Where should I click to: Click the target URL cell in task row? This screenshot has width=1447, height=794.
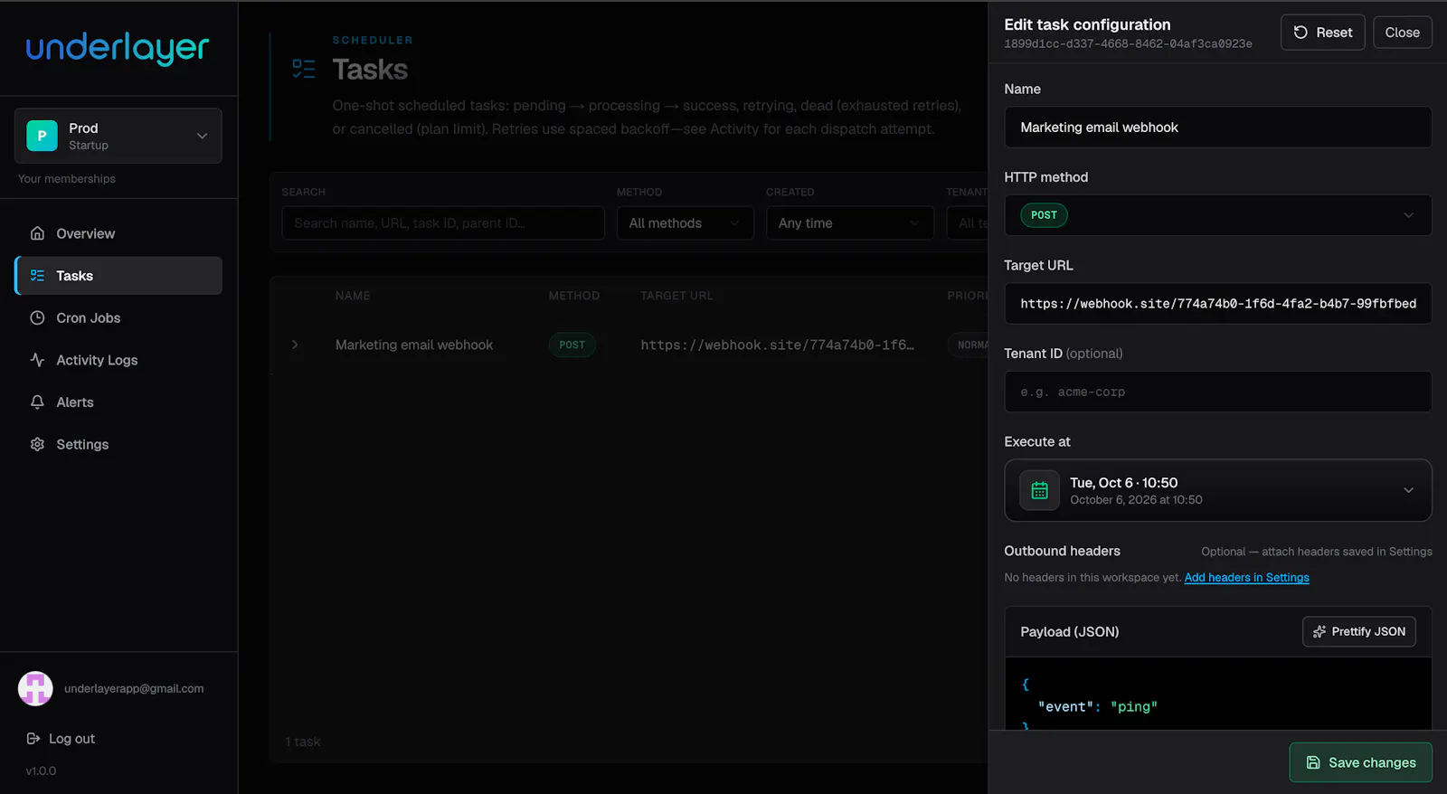pyautogui.click(x=777, y=345)
